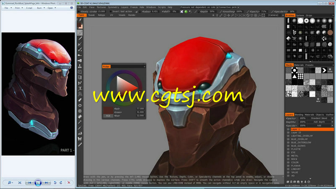Toggle visibility of Layer 15
336x189 pixels.
click(288, 133)
